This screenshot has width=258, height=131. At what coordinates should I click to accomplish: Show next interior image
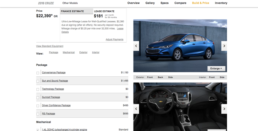tap(224, 109)
